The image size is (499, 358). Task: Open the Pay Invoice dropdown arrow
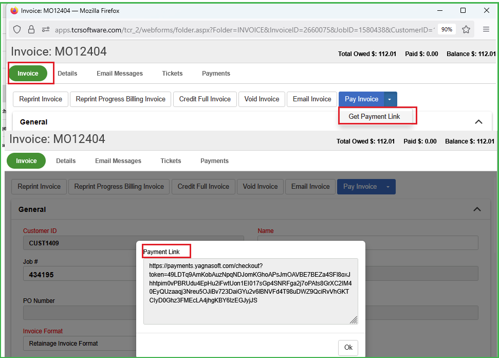(389, 99)
